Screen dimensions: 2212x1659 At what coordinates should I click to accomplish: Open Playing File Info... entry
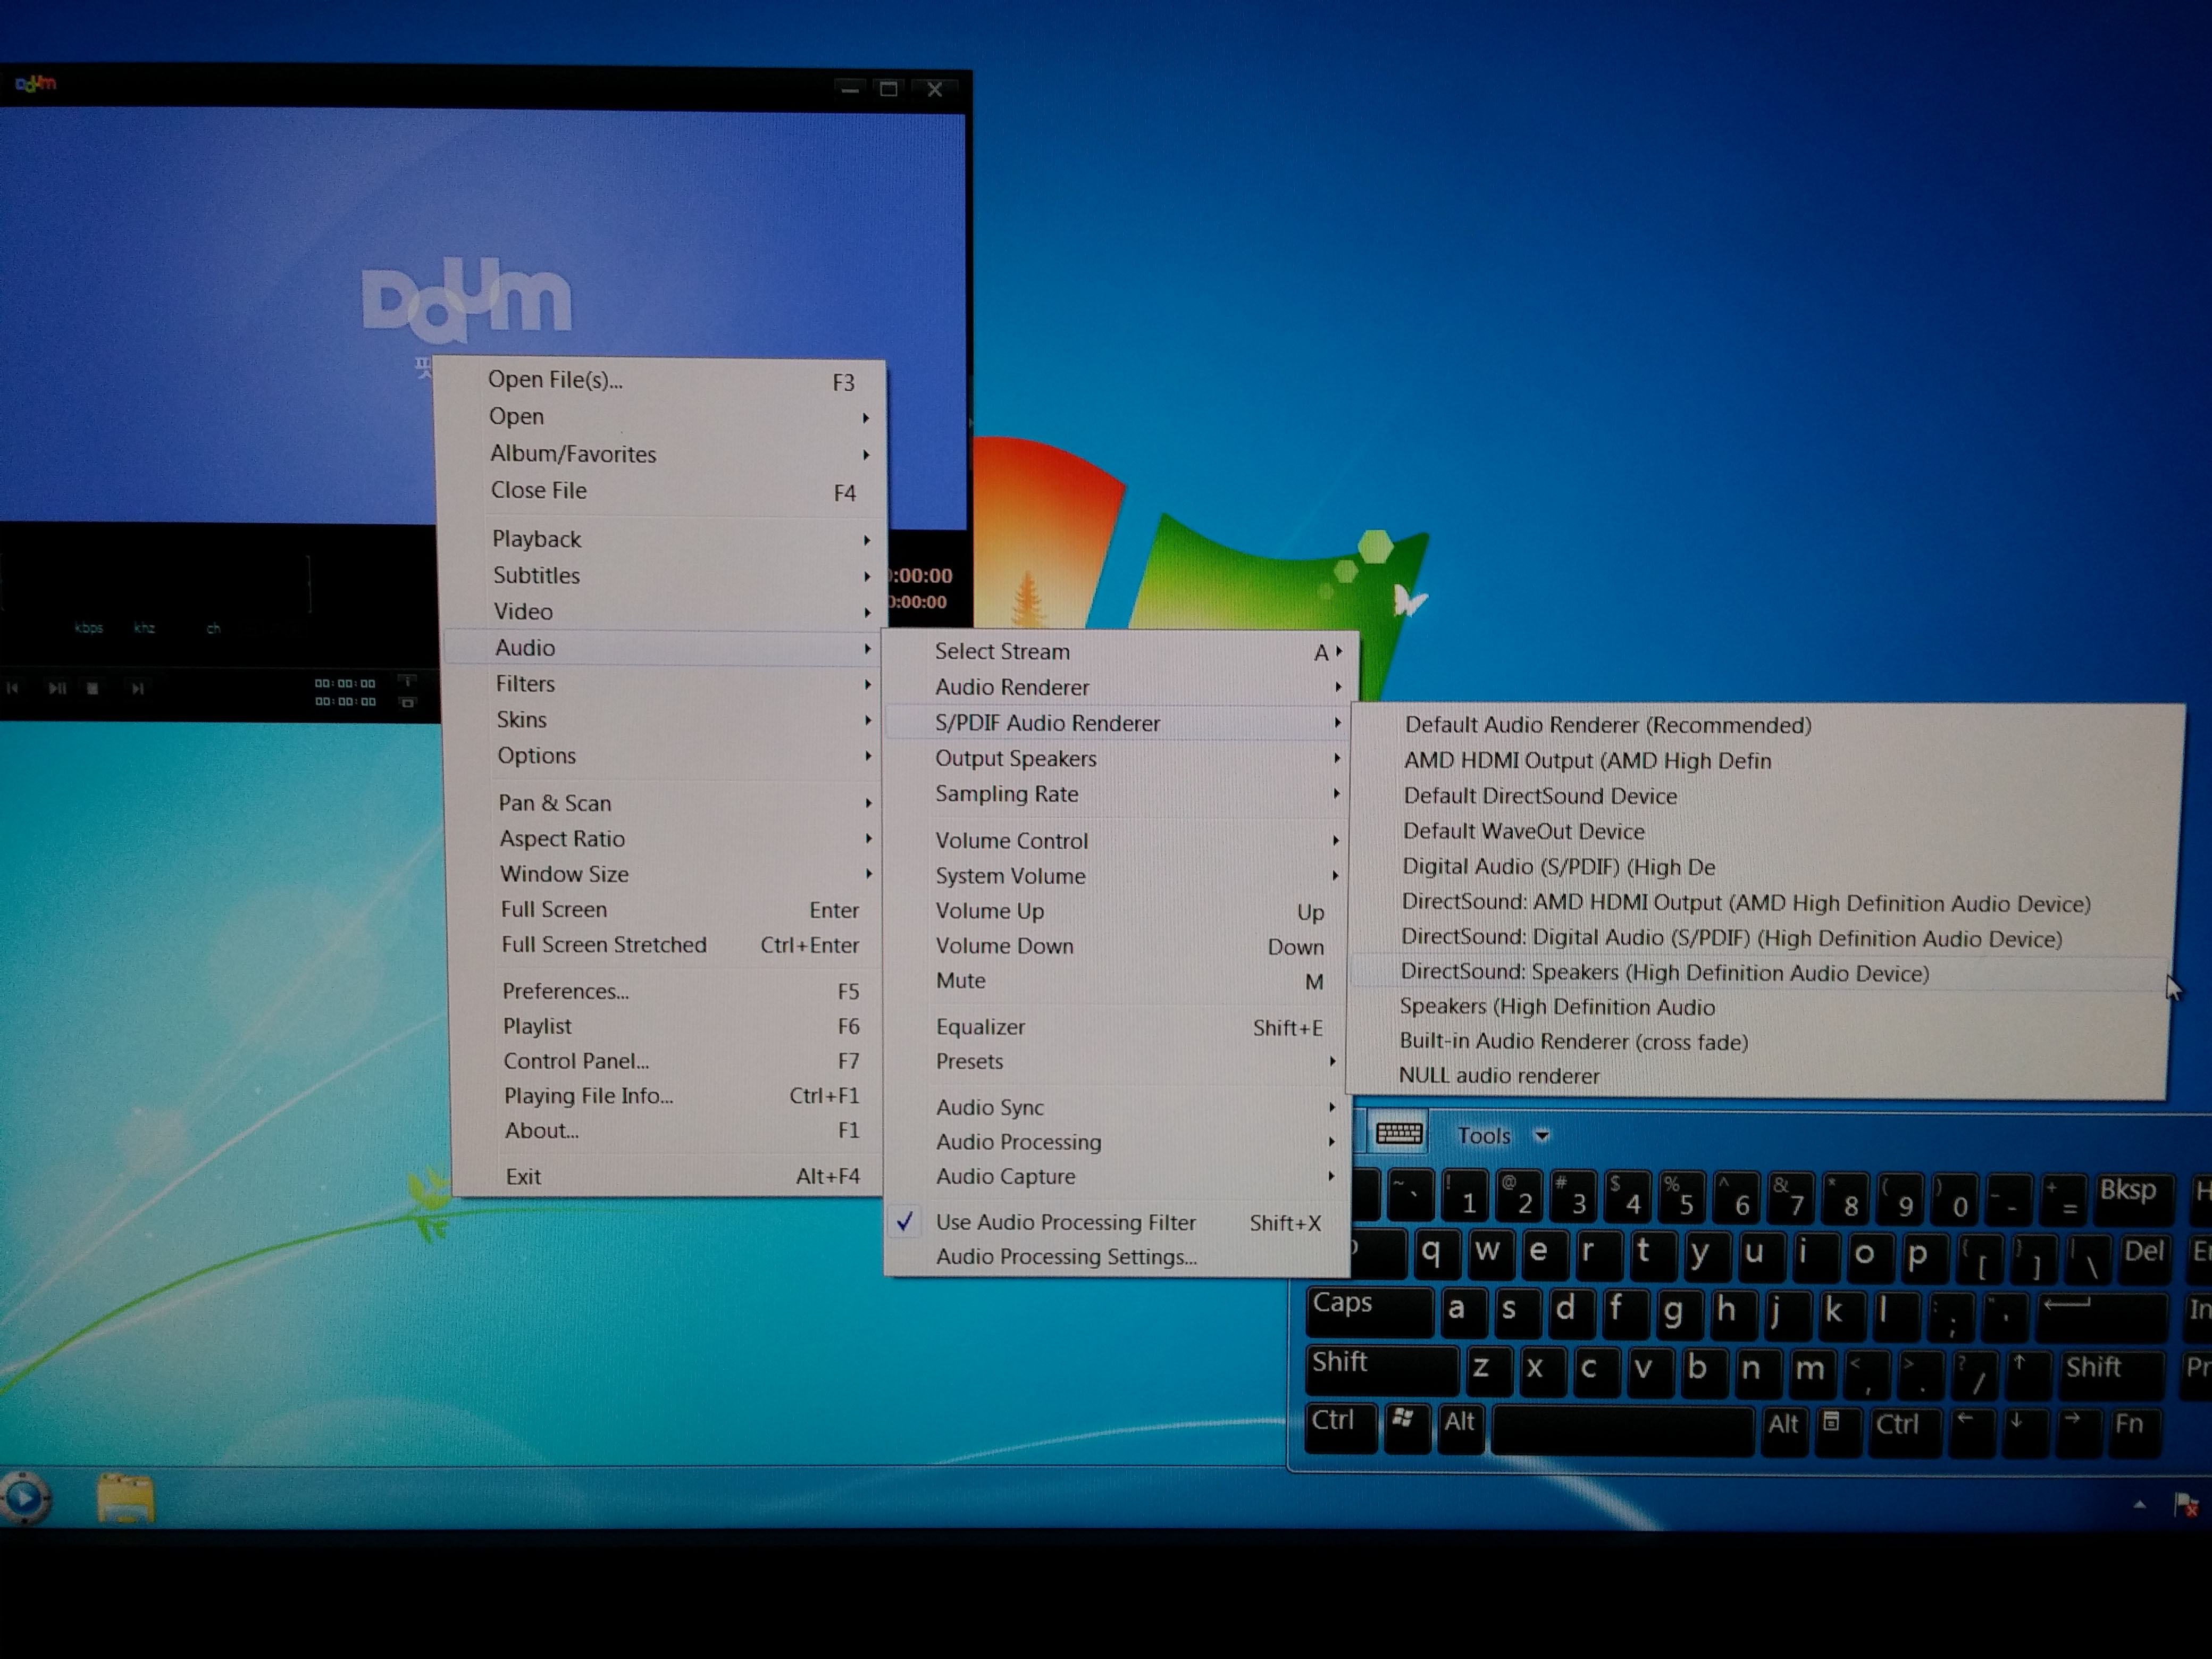tap(668, 1096)
